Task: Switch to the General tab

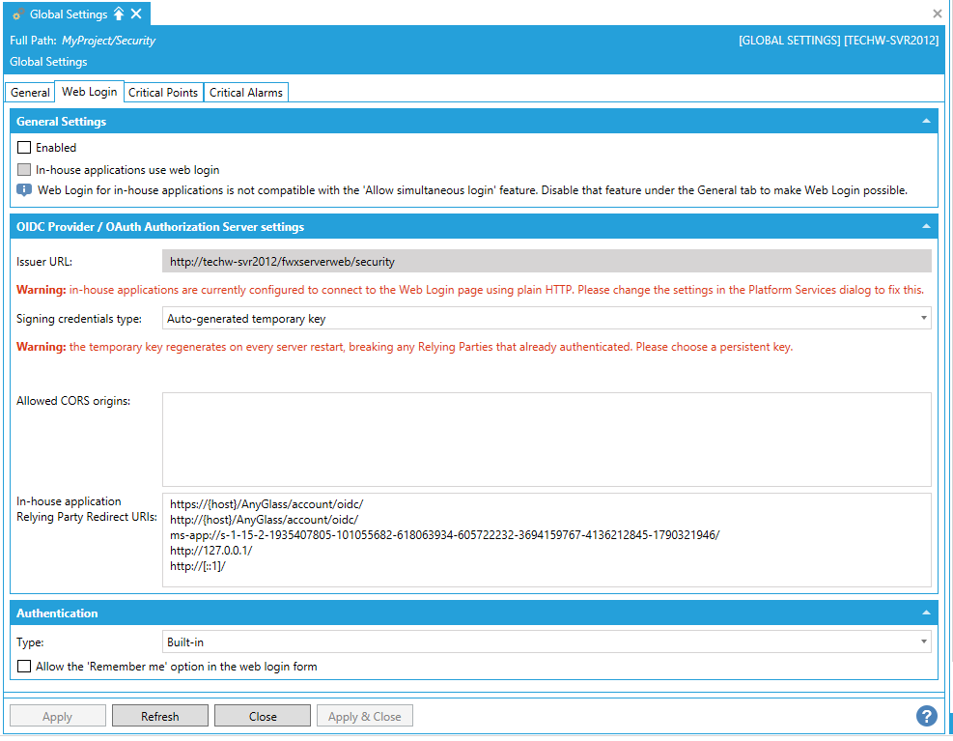Action: tap(30, 93)
